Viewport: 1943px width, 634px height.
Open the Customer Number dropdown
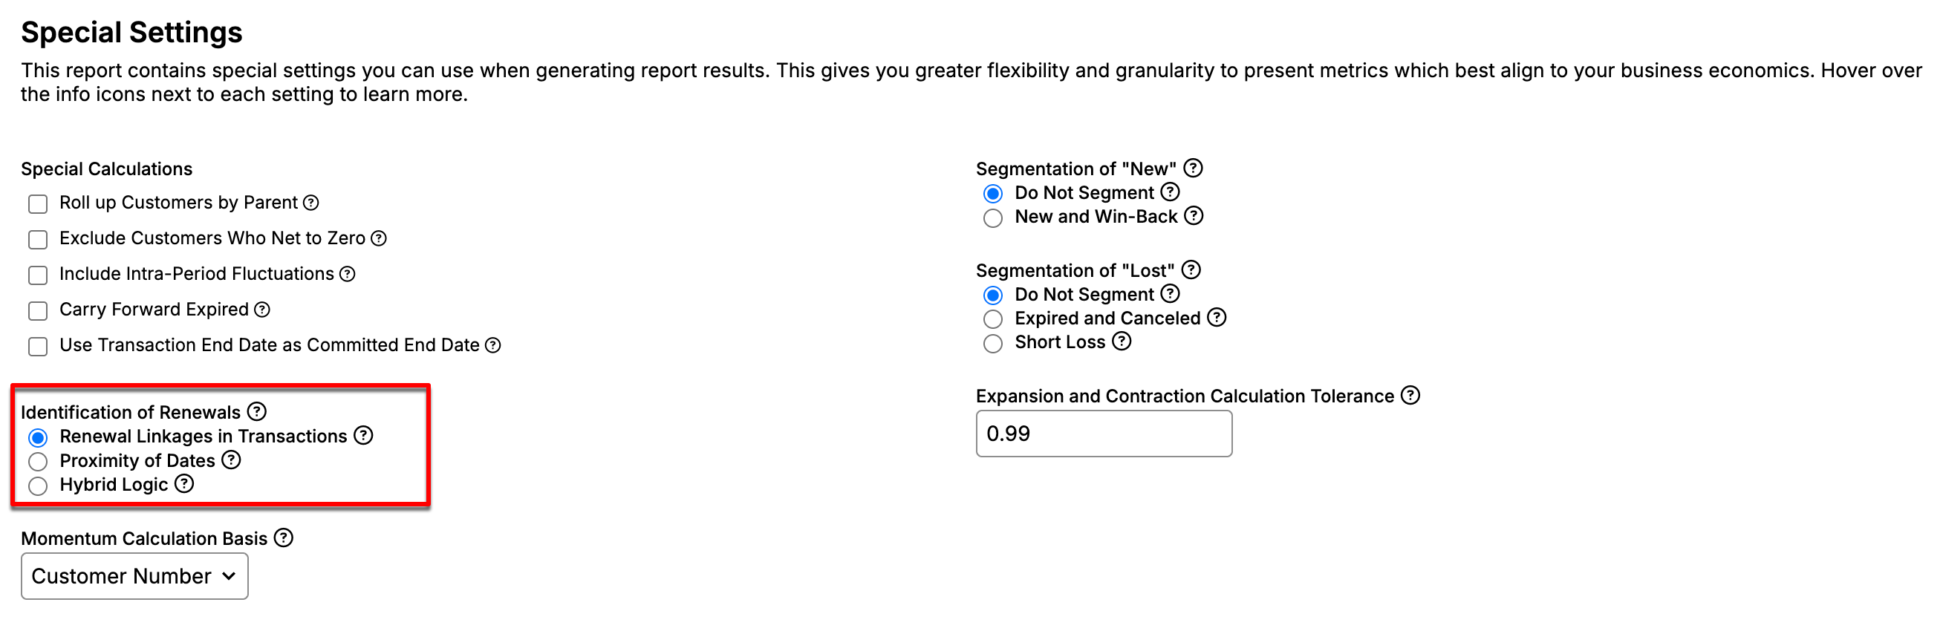coord(134,577)
